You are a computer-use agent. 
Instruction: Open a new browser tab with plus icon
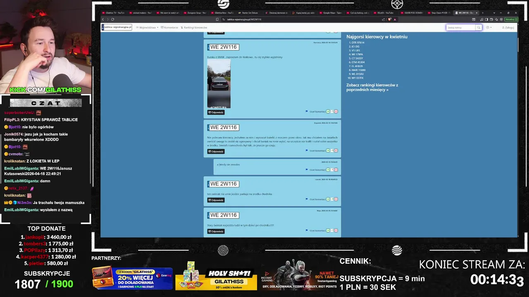pos(482,13)
